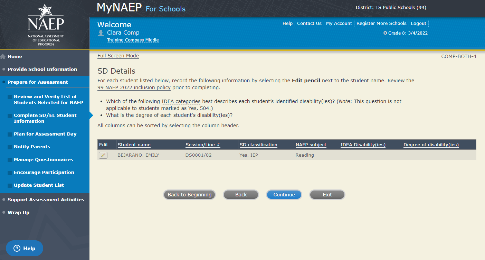This screenshot has height=260, width=485.
Task: Click the degree definition link
Action: pyautogui.click(x=144, y=115)
